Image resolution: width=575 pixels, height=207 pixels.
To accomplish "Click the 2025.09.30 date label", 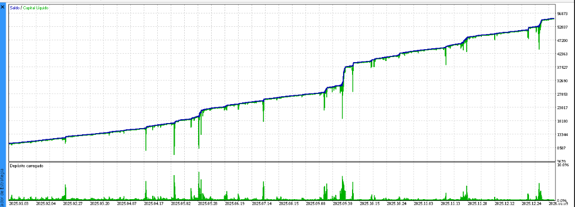I will (343, 204).
